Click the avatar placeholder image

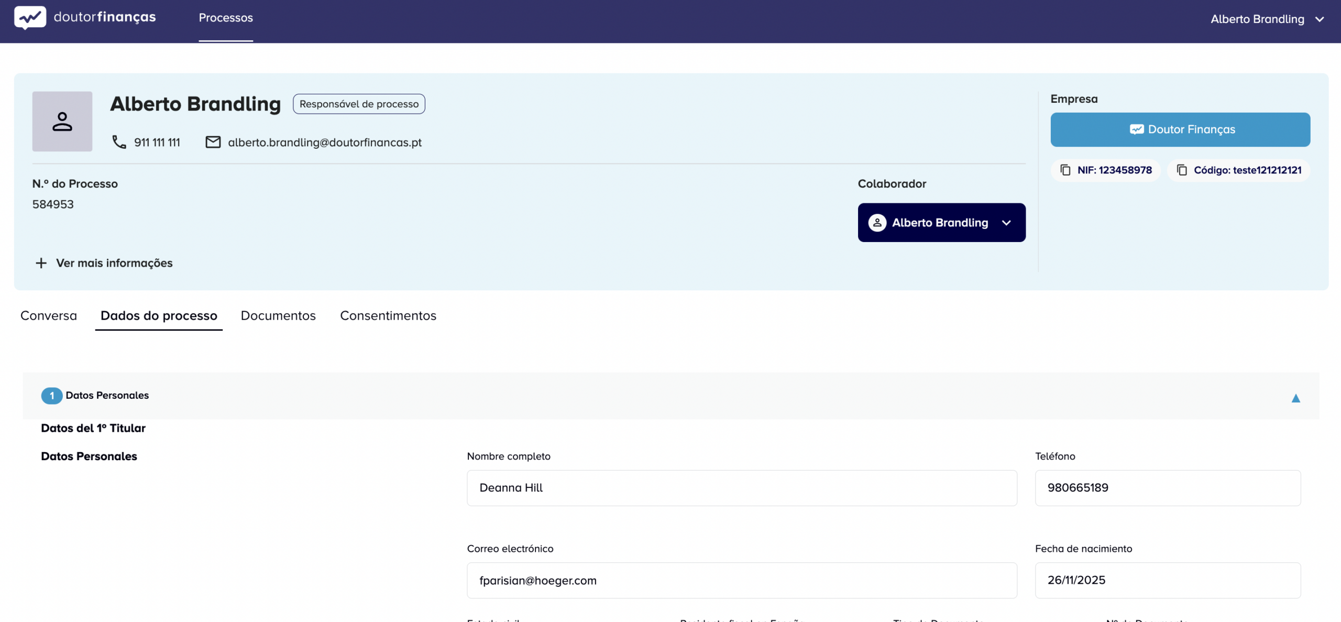[62, 121]
